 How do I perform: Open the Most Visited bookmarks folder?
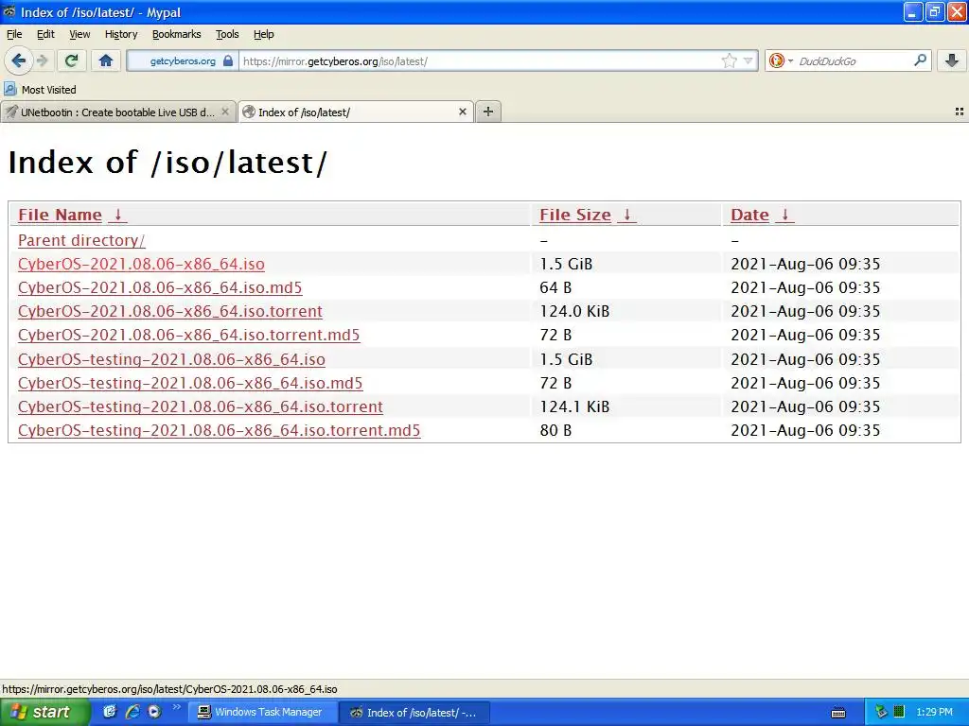tap(40, 90)
